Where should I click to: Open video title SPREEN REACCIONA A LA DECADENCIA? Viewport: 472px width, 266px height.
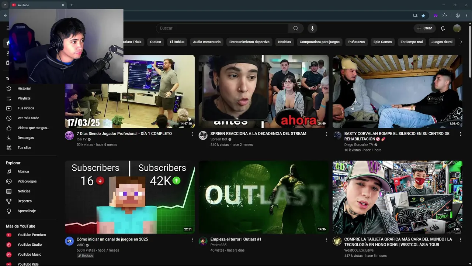point(258,134)
